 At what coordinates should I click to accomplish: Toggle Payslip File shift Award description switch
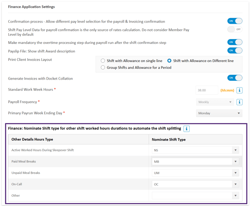point(235,51)
